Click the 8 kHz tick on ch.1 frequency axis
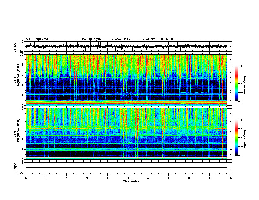259x200 pixels. pos(23,65)
